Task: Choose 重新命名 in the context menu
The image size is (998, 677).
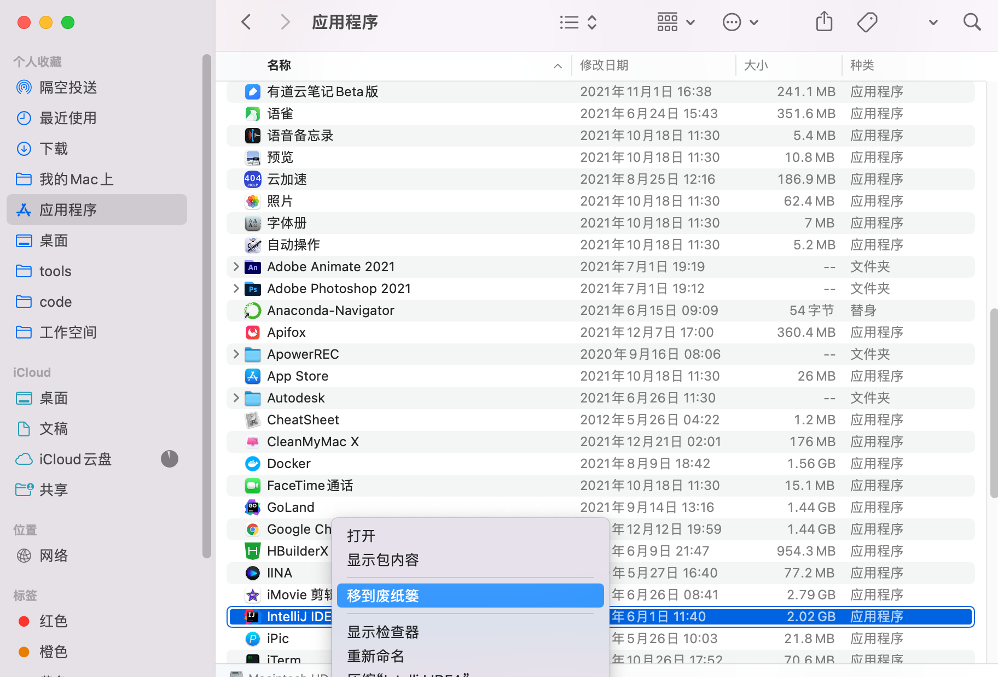Action: pyautogui.click(x=471, y=656)
